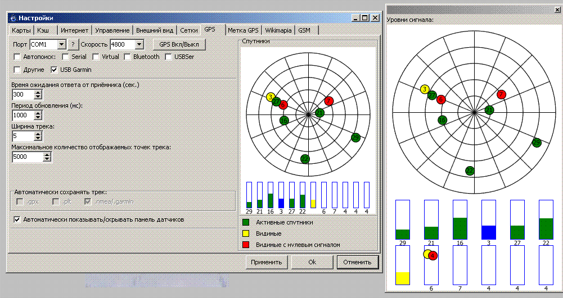Click satellite 16 marker in Settings sky plot
563x298 pixels.
click(x=284, y=120)
